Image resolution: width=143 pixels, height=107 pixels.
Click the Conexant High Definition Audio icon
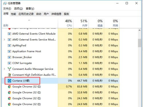coord(9,75)
